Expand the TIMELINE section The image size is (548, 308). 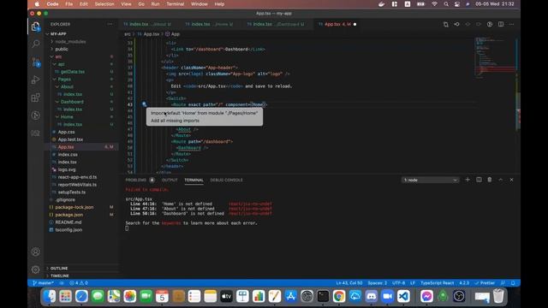(x=59, y=275)
